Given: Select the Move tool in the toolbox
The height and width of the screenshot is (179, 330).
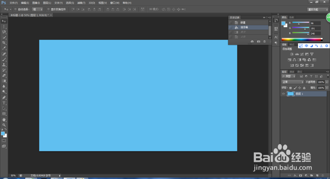Looking at the screenshot, I should click(x=4, y=21).
